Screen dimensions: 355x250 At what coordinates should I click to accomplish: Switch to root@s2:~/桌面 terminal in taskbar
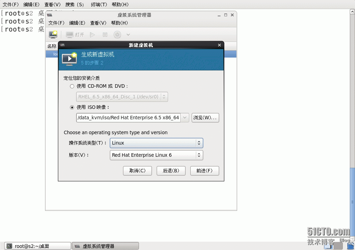coord(37,246)
